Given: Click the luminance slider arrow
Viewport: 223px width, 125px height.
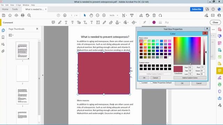Looking at the screenshot, I should point(206,52).
